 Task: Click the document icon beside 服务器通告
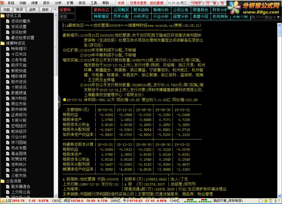(8, 187)
